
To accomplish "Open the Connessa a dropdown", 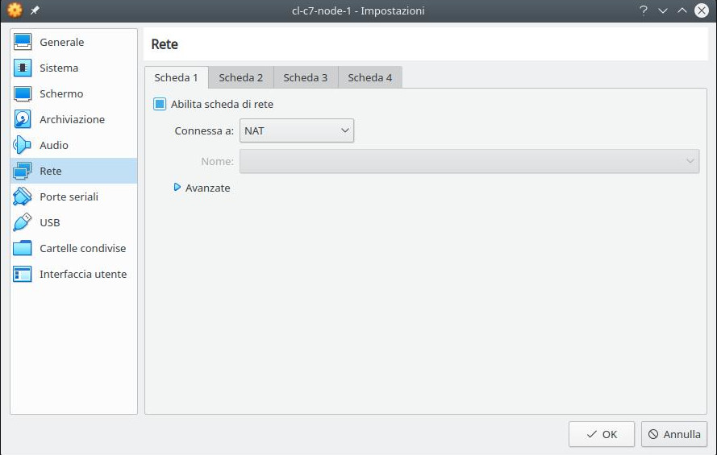I will 296,130.
